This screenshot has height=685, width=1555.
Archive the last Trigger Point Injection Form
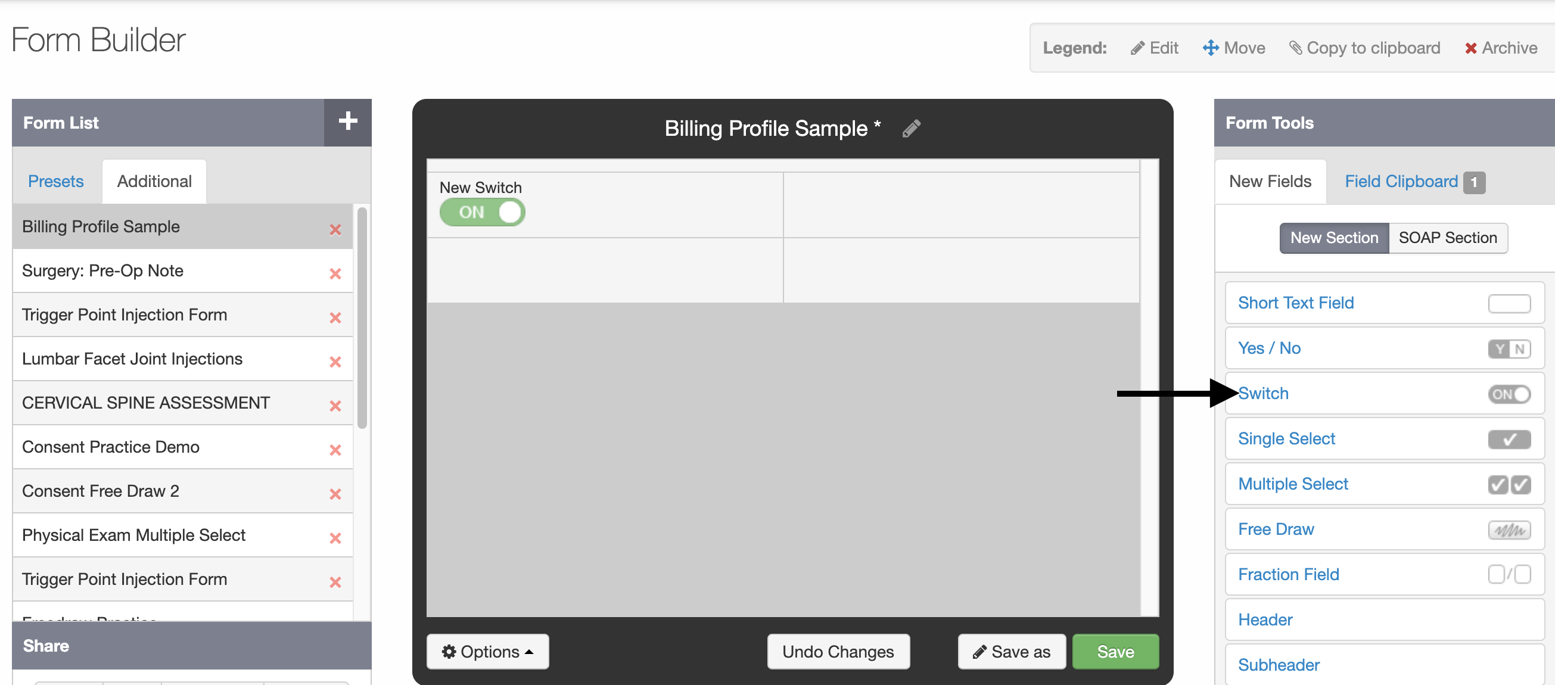(335, 582)
